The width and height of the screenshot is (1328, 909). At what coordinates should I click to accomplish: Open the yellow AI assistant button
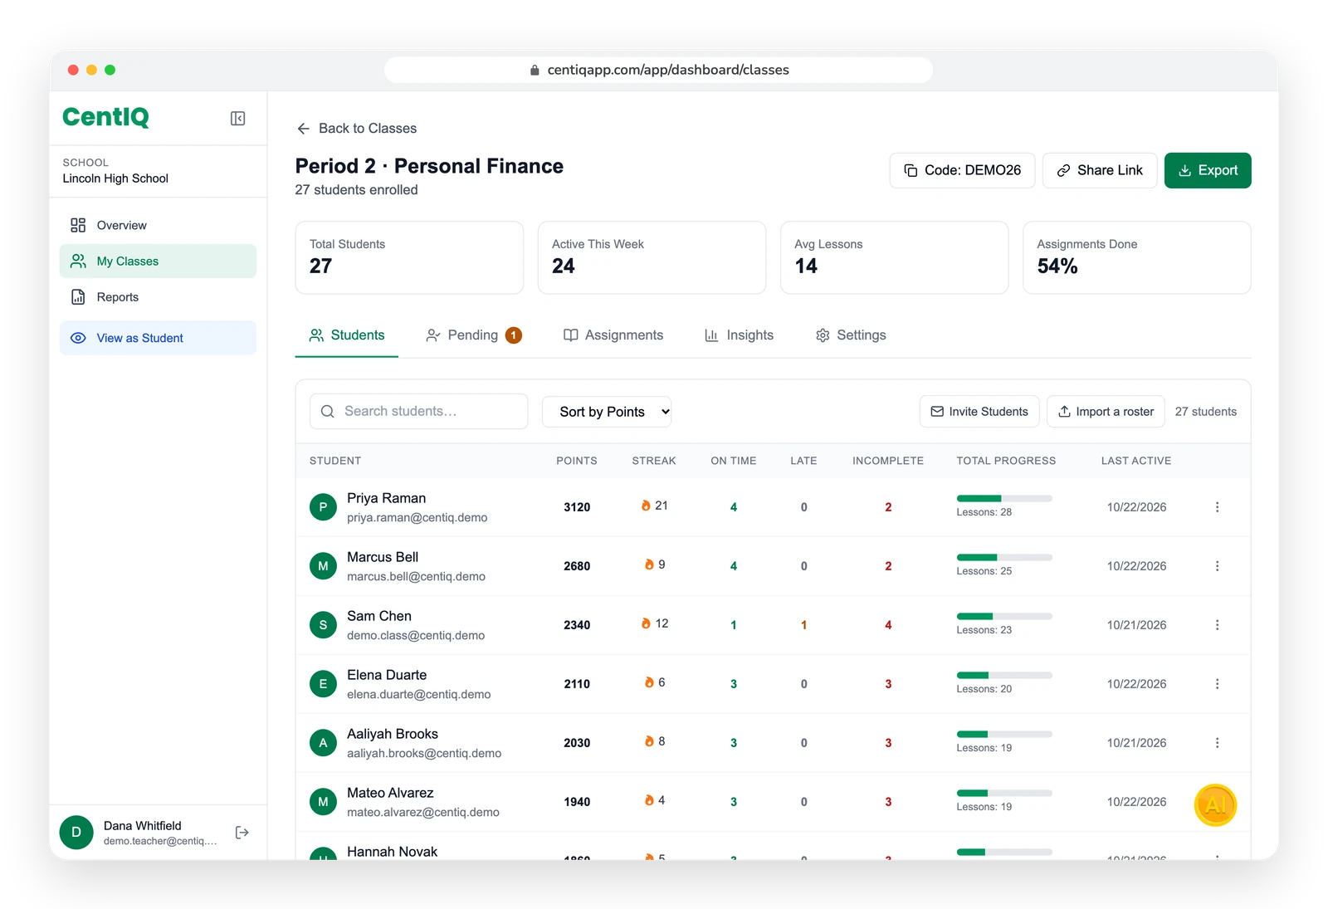click(1216, 805)
